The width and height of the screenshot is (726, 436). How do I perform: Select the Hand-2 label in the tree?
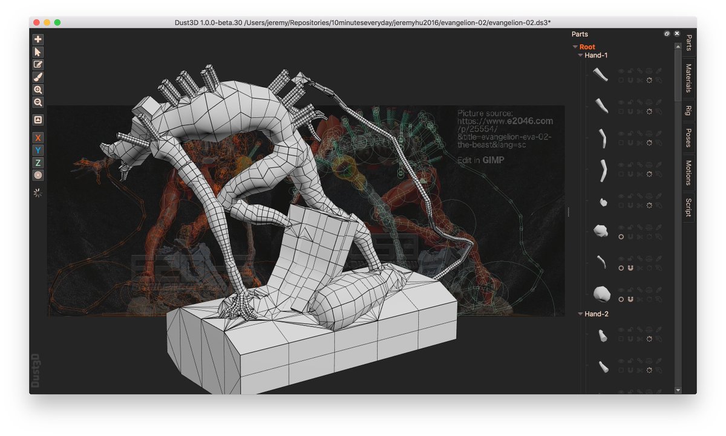click(597, 314)
